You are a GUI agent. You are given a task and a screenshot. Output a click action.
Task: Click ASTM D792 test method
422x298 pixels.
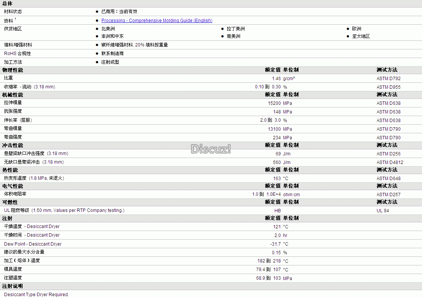pos(388,79)
